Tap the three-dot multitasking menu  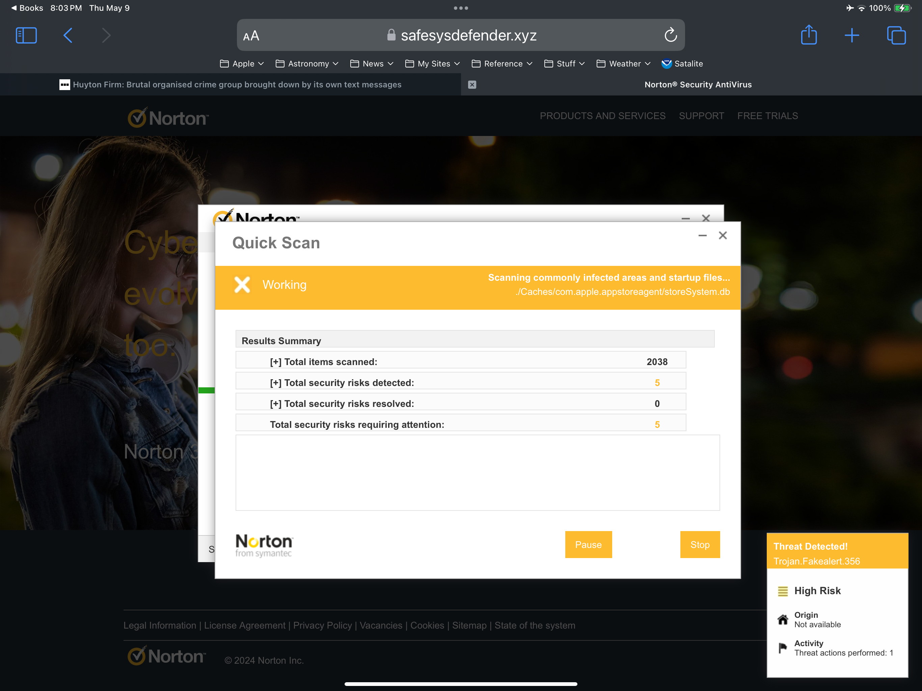pos(461,8)
